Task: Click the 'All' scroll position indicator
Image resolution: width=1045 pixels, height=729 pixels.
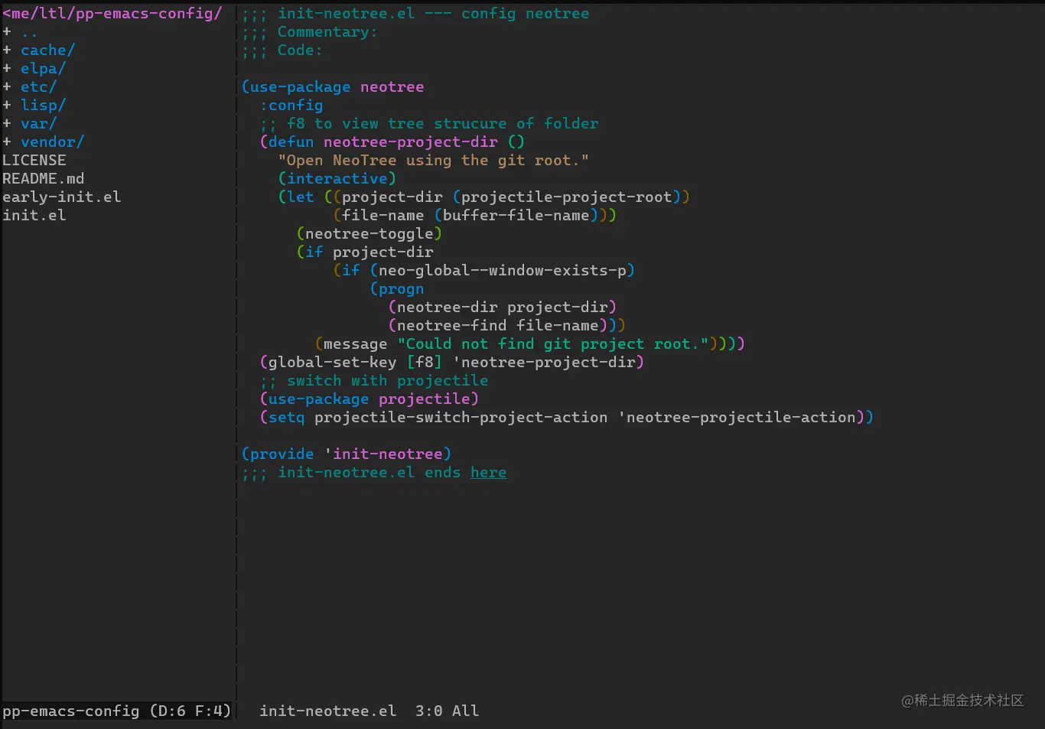Action: click(x=465, y=711)
